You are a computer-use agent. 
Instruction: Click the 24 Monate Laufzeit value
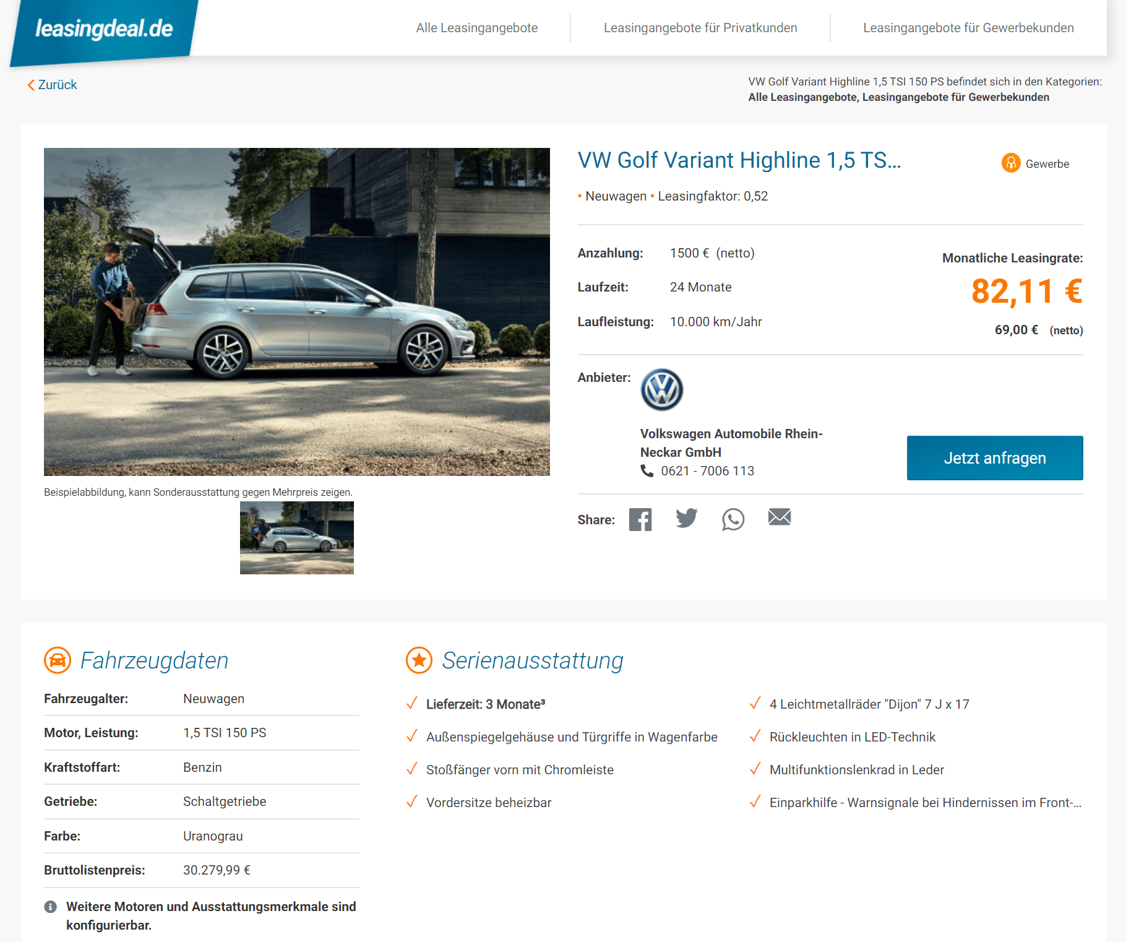coord(700,287)
